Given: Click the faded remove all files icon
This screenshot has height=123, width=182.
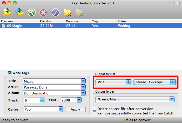Looking at the screenshot, I should 79,12.
